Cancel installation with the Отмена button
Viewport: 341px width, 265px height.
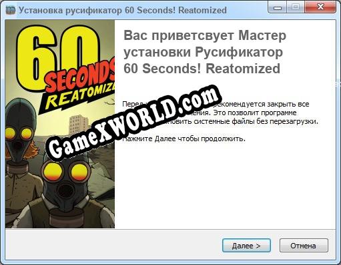(304, 246)
